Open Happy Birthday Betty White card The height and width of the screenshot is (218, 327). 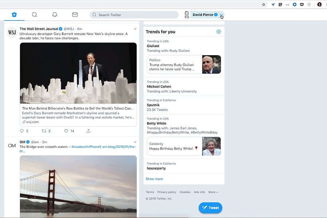pos(184,146)
